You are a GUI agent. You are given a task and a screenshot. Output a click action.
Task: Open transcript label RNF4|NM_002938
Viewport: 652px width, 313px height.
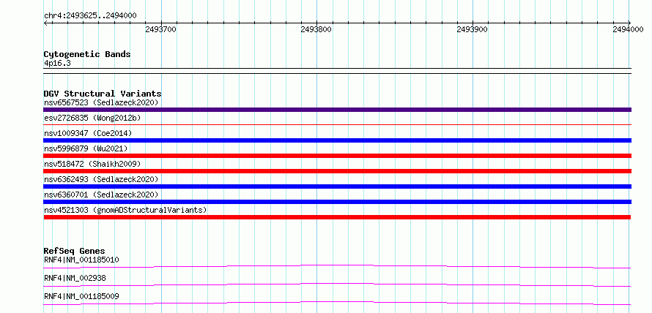(75, 278)
